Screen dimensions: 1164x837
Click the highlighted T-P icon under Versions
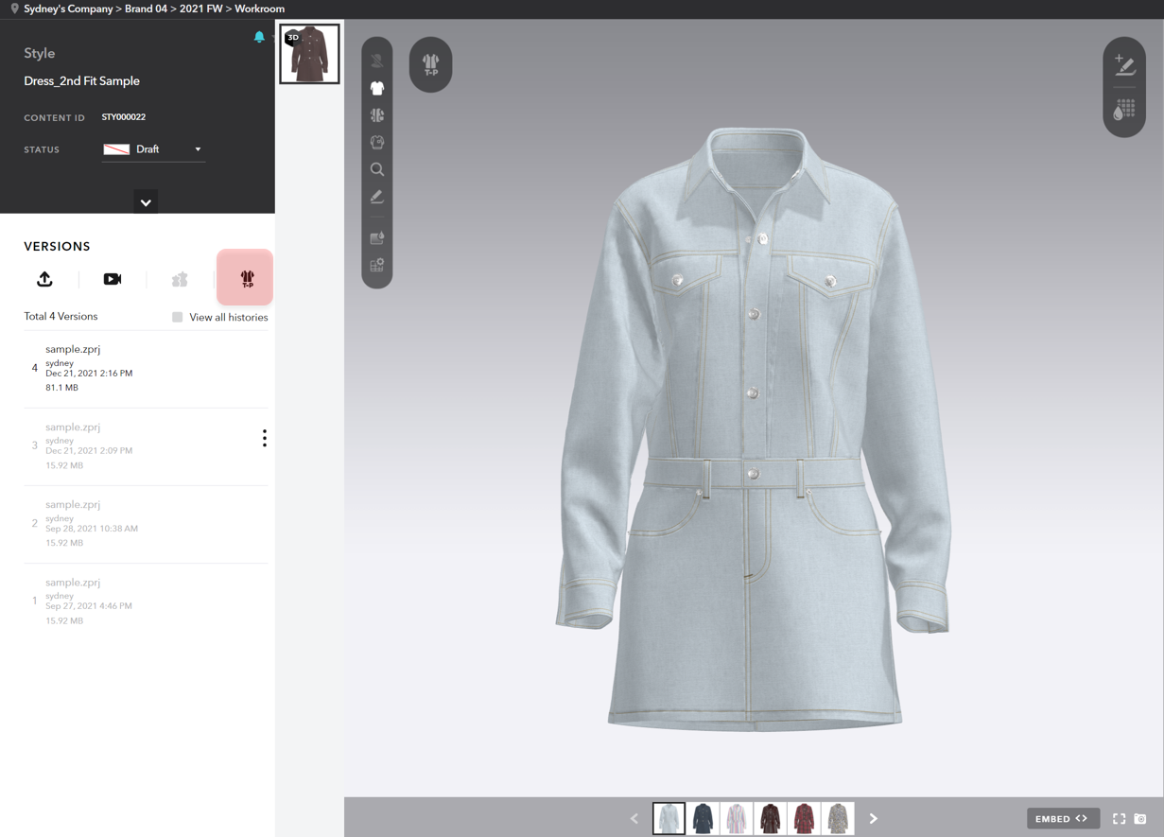[246, 278]
